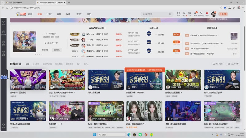Click the 下载 download icon
Image resolution: width=246 pixels, height=138 pixels.
click(190, 14)
